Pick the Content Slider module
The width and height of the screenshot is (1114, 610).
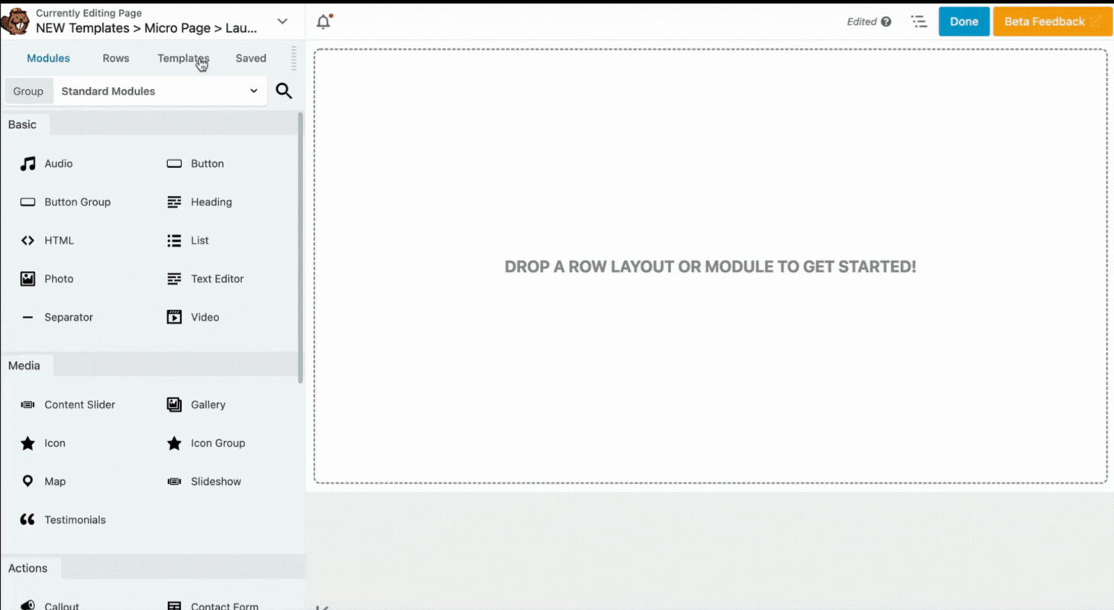pos(27,405)
